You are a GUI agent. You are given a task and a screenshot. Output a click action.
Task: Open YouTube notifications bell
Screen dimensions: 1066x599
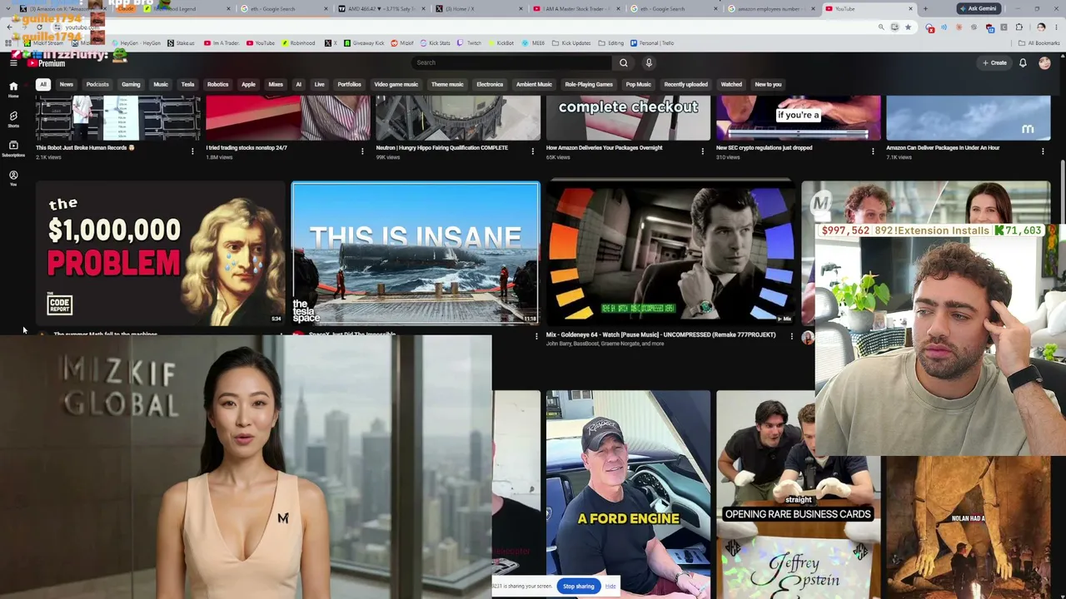click(1023, 62)
